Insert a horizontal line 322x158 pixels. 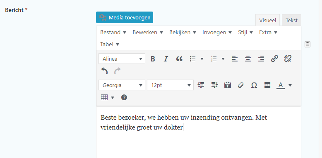(x=267, y=85)
